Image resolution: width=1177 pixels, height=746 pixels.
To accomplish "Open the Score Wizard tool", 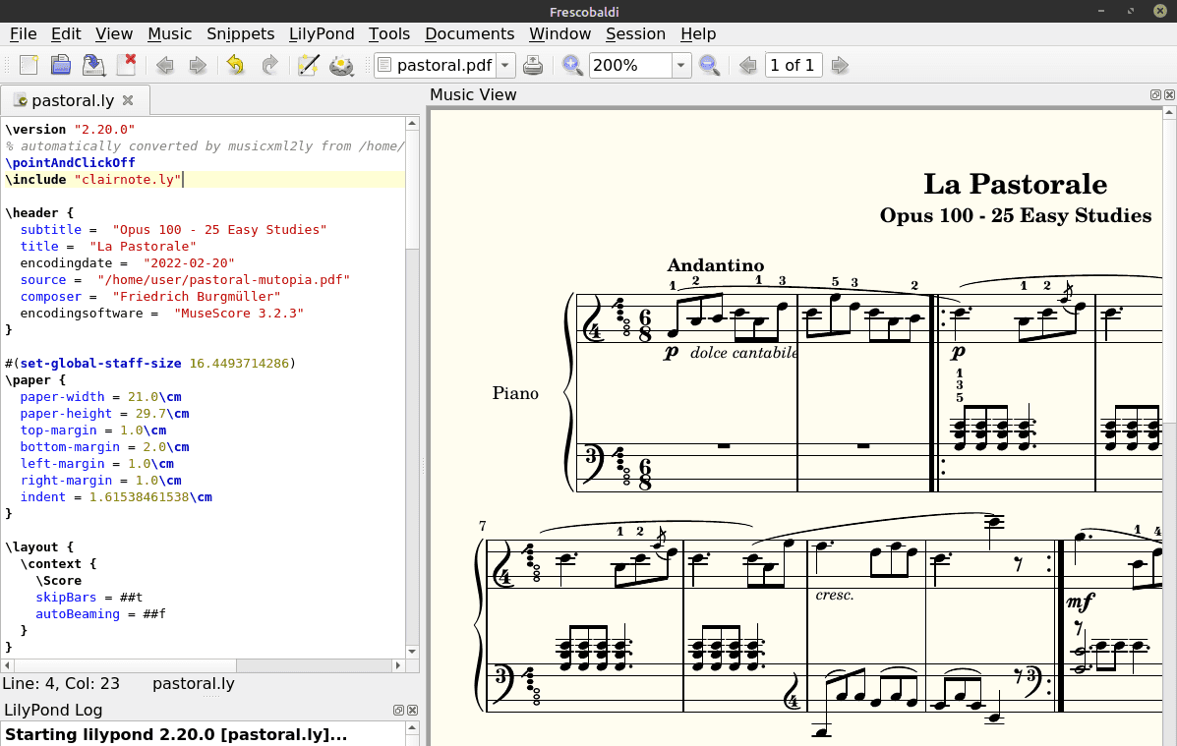I will pos(308,66).
